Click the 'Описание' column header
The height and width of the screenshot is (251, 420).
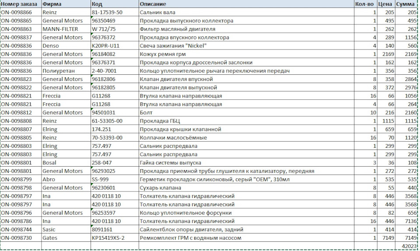246,4
